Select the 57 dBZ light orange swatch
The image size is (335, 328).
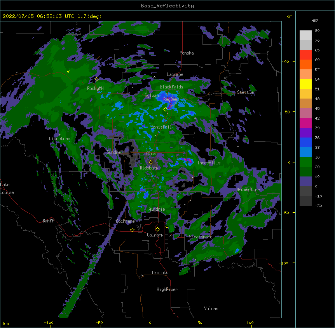(x=305, y=74)
